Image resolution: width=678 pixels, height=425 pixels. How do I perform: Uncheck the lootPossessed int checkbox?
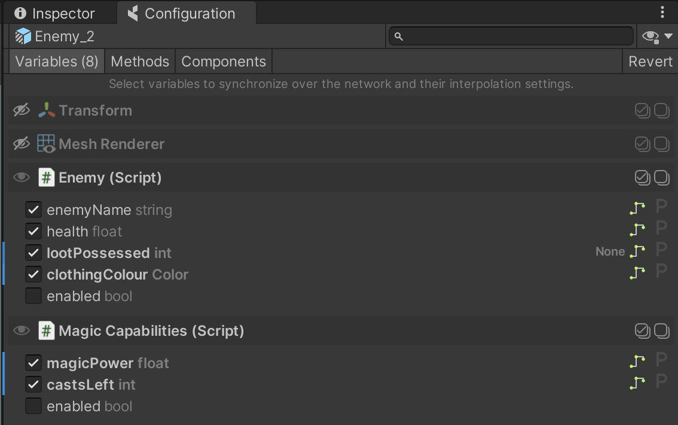point(33,253)
